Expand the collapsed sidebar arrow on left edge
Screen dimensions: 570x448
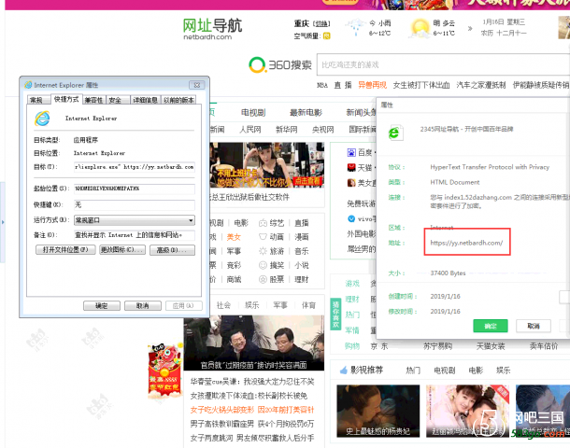tap(3, 222)
